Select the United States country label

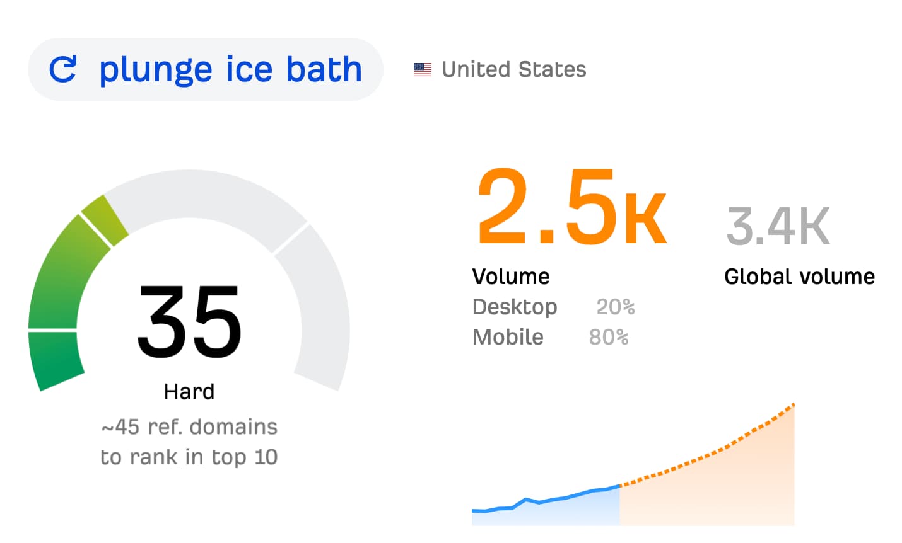(x=513, y=69)
